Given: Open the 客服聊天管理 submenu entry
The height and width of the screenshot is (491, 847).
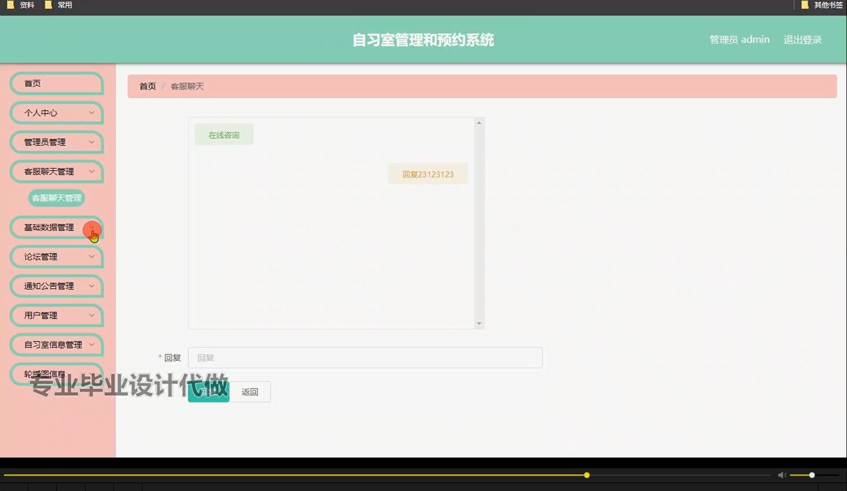Looking at the screenshot, I should click(56, 198).
